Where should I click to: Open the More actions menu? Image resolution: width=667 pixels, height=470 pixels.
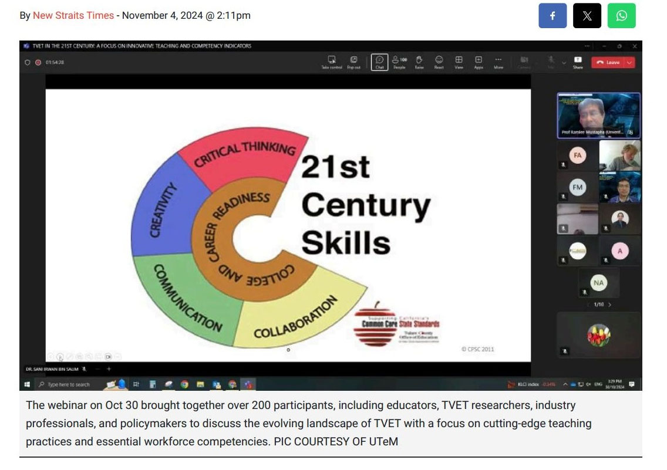point(498,62)
